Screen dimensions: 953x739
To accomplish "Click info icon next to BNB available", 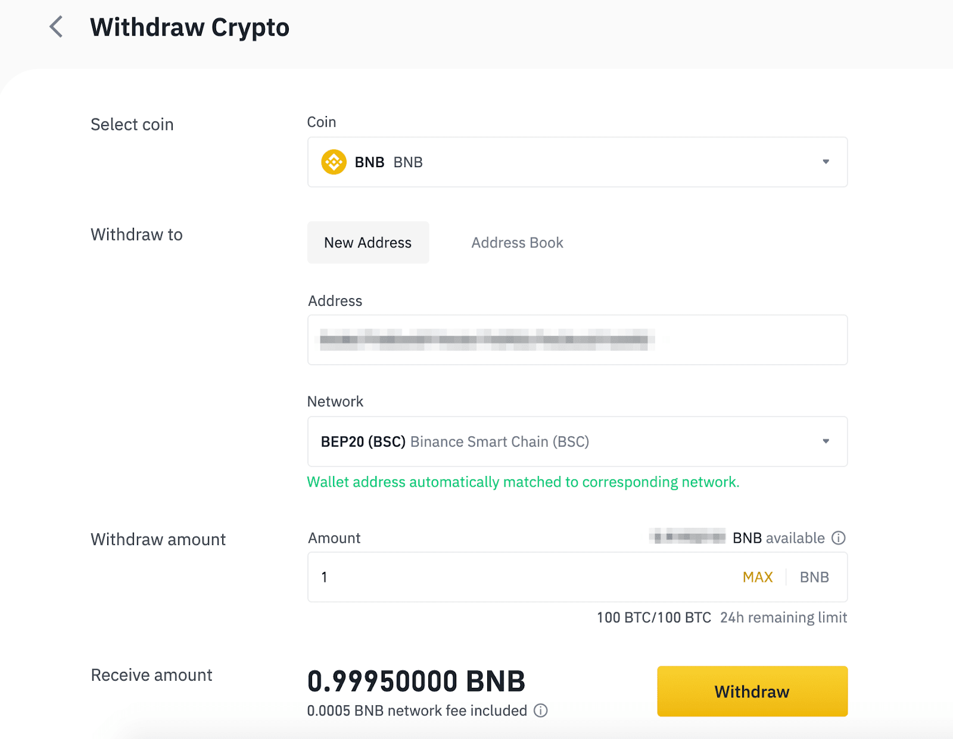I will click(x=839, y=538).
